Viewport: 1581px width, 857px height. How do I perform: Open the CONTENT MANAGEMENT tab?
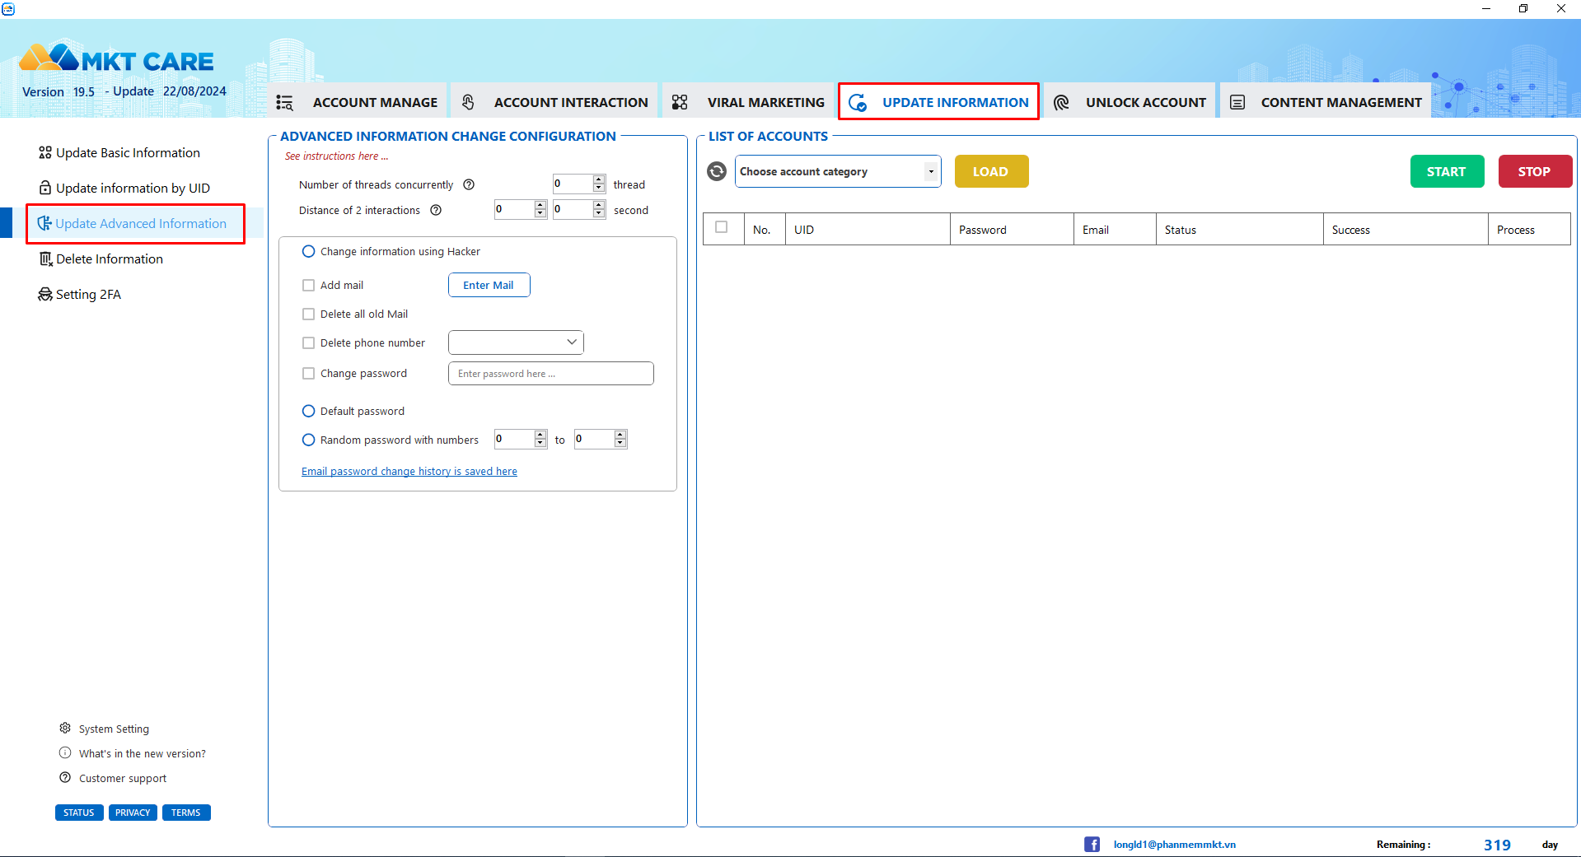pos(1326,102)
